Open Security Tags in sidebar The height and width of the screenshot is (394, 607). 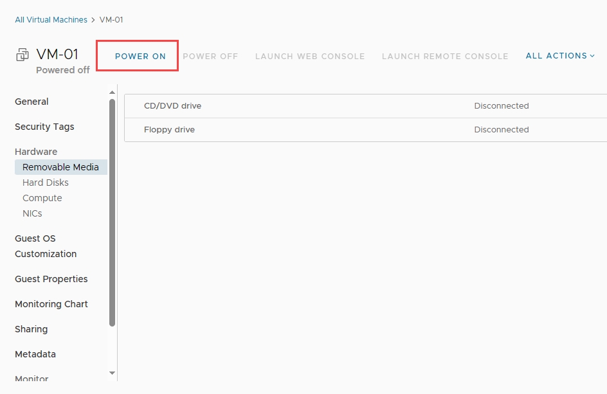44,127
